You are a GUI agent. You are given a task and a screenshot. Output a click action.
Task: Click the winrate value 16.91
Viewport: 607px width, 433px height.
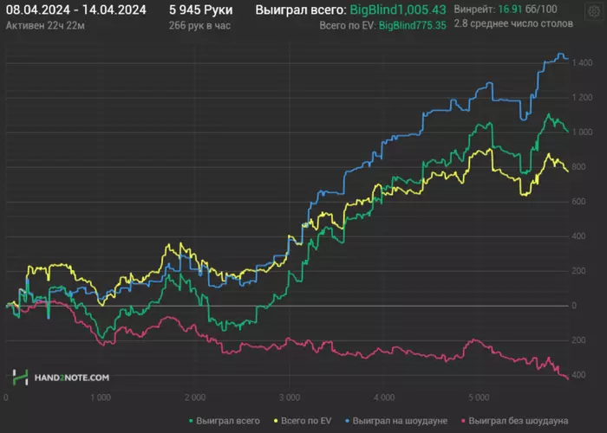click(499, 10)
